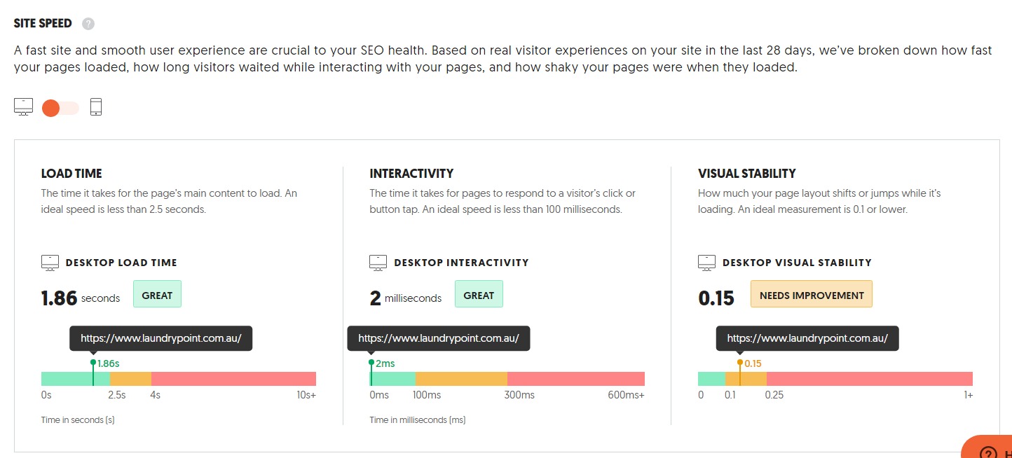Click the GREAT badge under Desktop Load Time
Viewport: 1012px width, 458px height.
pos(157,295)
